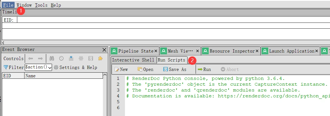
Task: Switch to the Resource Inspector tab
Action: (x=232, y=51)
